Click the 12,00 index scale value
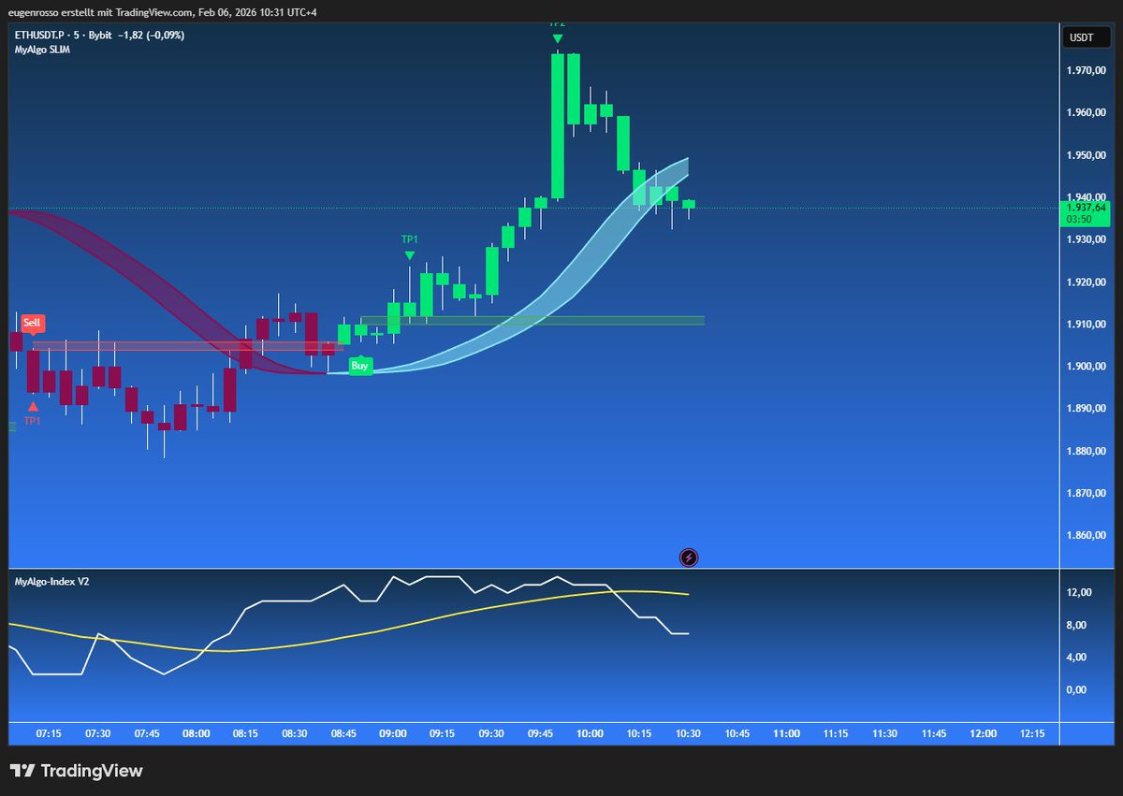This screenshot has height=796, width=1123. tap(1078, 593)
